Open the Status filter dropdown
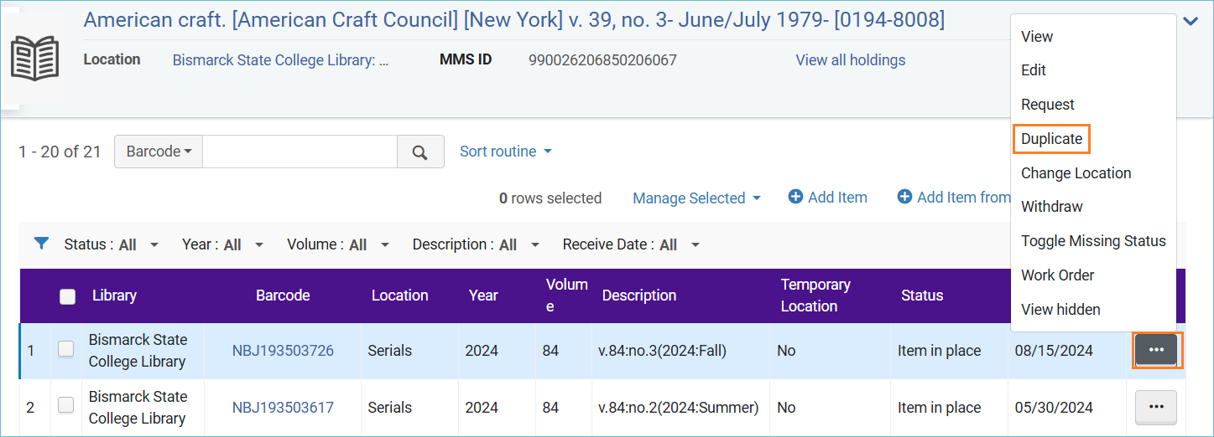The height and width of the screenshot is (437, 1214). click(112, 244)
